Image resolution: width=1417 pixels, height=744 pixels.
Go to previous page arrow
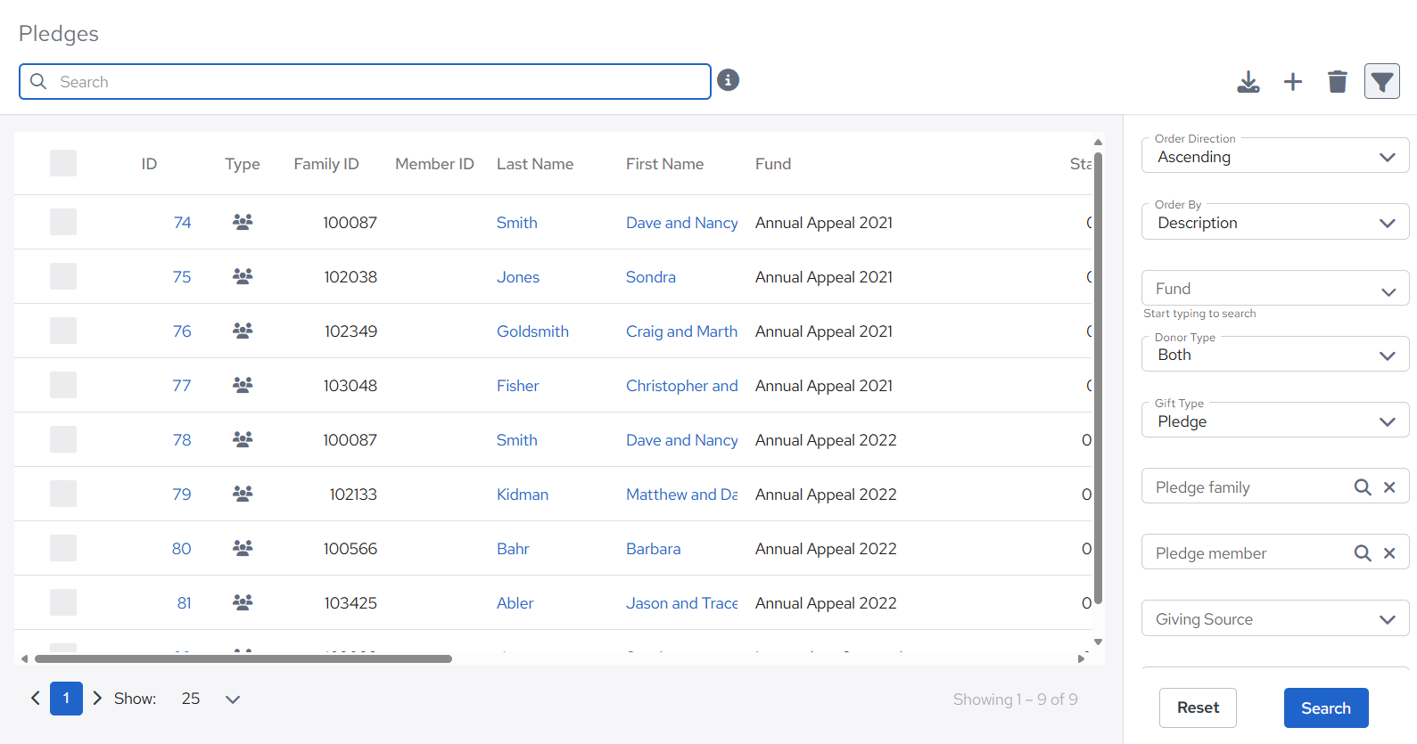(x=36, y=699)
